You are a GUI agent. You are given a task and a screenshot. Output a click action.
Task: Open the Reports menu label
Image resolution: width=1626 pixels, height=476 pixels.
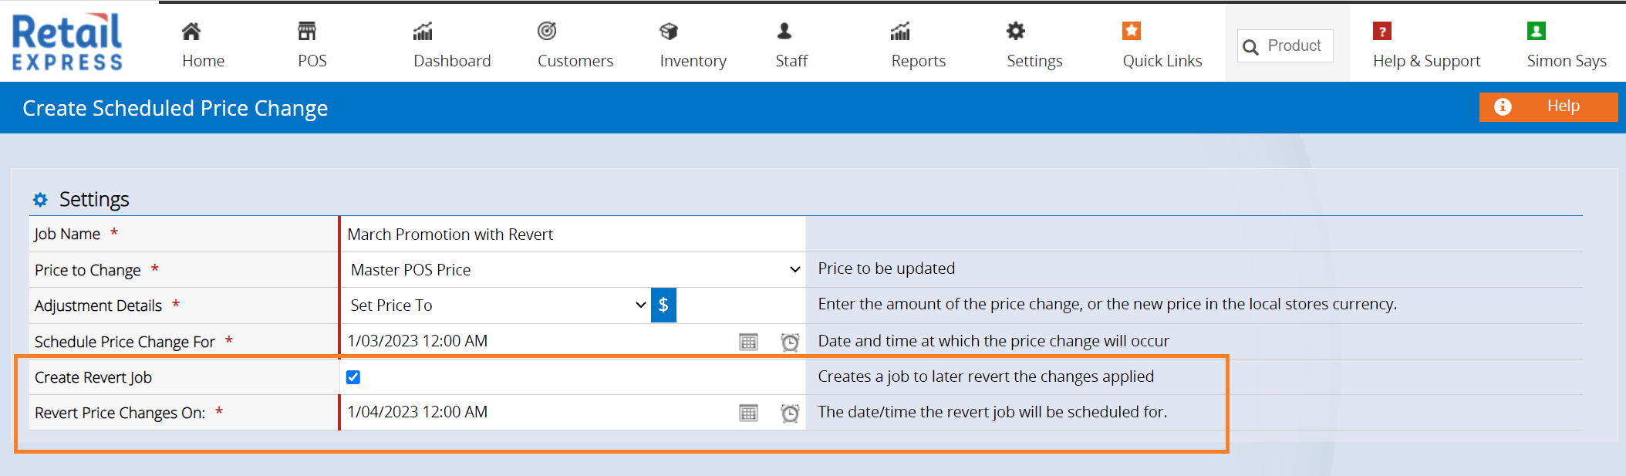(x=919, y=61)
